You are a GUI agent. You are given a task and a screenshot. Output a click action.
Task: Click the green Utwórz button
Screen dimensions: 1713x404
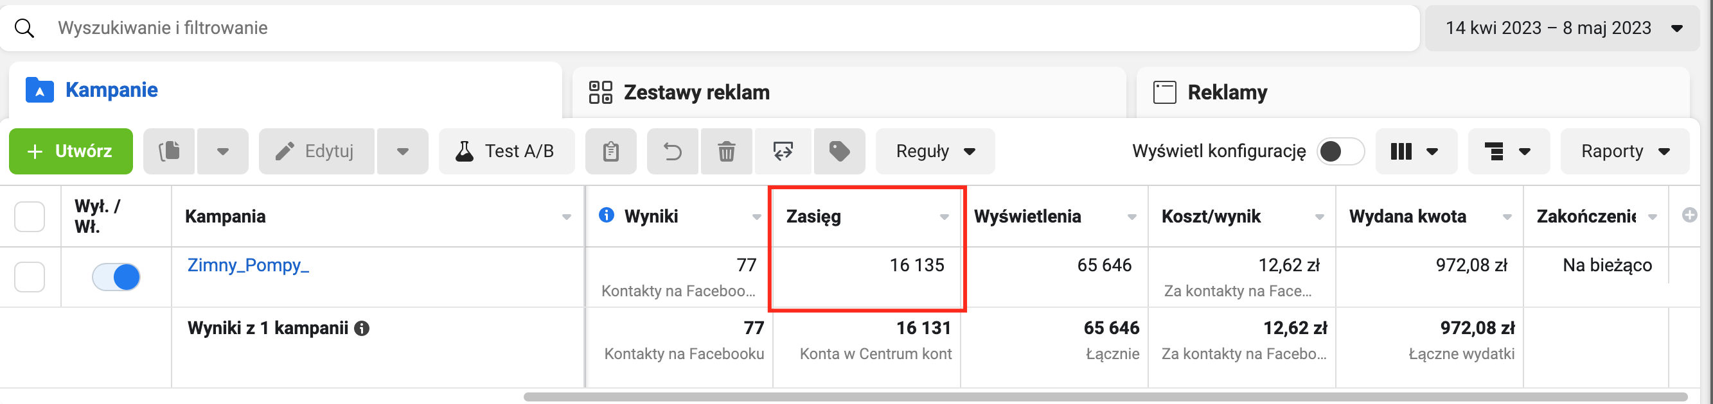point(71,151)
